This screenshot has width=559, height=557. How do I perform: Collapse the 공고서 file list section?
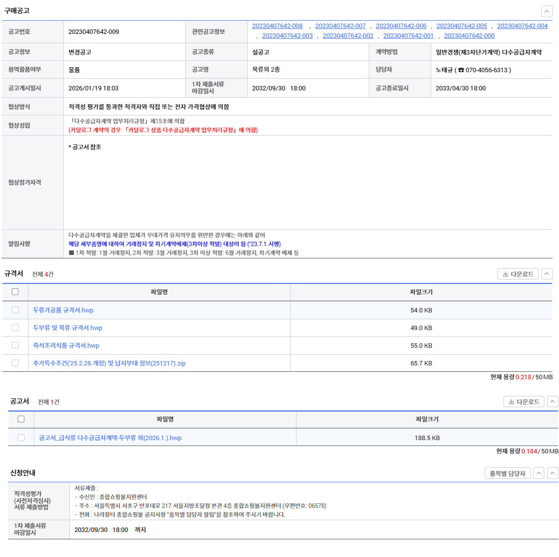click(x=553, y=402)
